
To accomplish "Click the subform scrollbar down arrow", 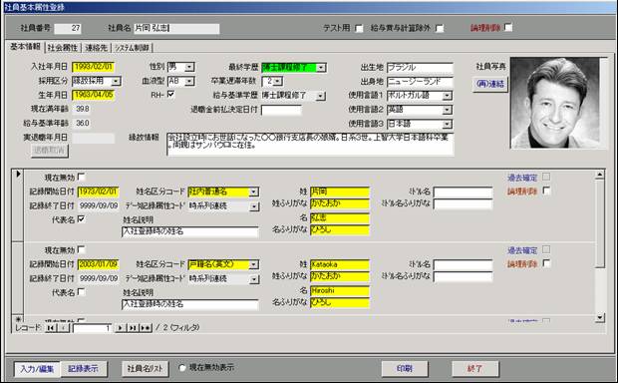I will (x=599, y=317).
